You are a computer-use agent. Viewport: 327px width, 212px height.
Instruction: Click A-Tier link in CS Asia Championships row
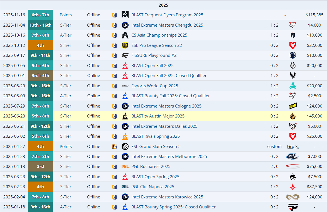(x=66, y=35)
